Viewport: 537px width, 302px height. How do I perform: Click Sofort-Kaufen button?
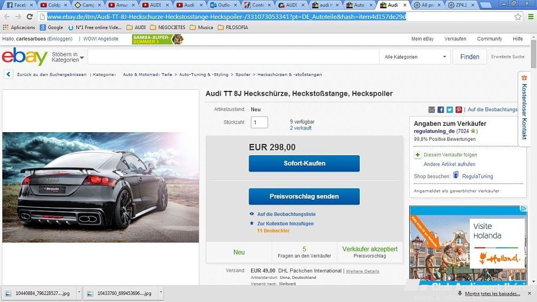click(304, 163)
